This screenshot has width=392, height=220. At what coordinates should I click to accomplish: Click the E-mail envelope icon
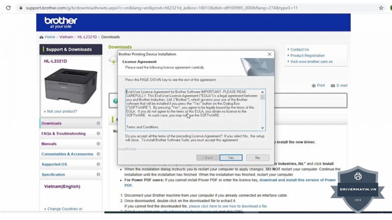(x=333, y=86)
